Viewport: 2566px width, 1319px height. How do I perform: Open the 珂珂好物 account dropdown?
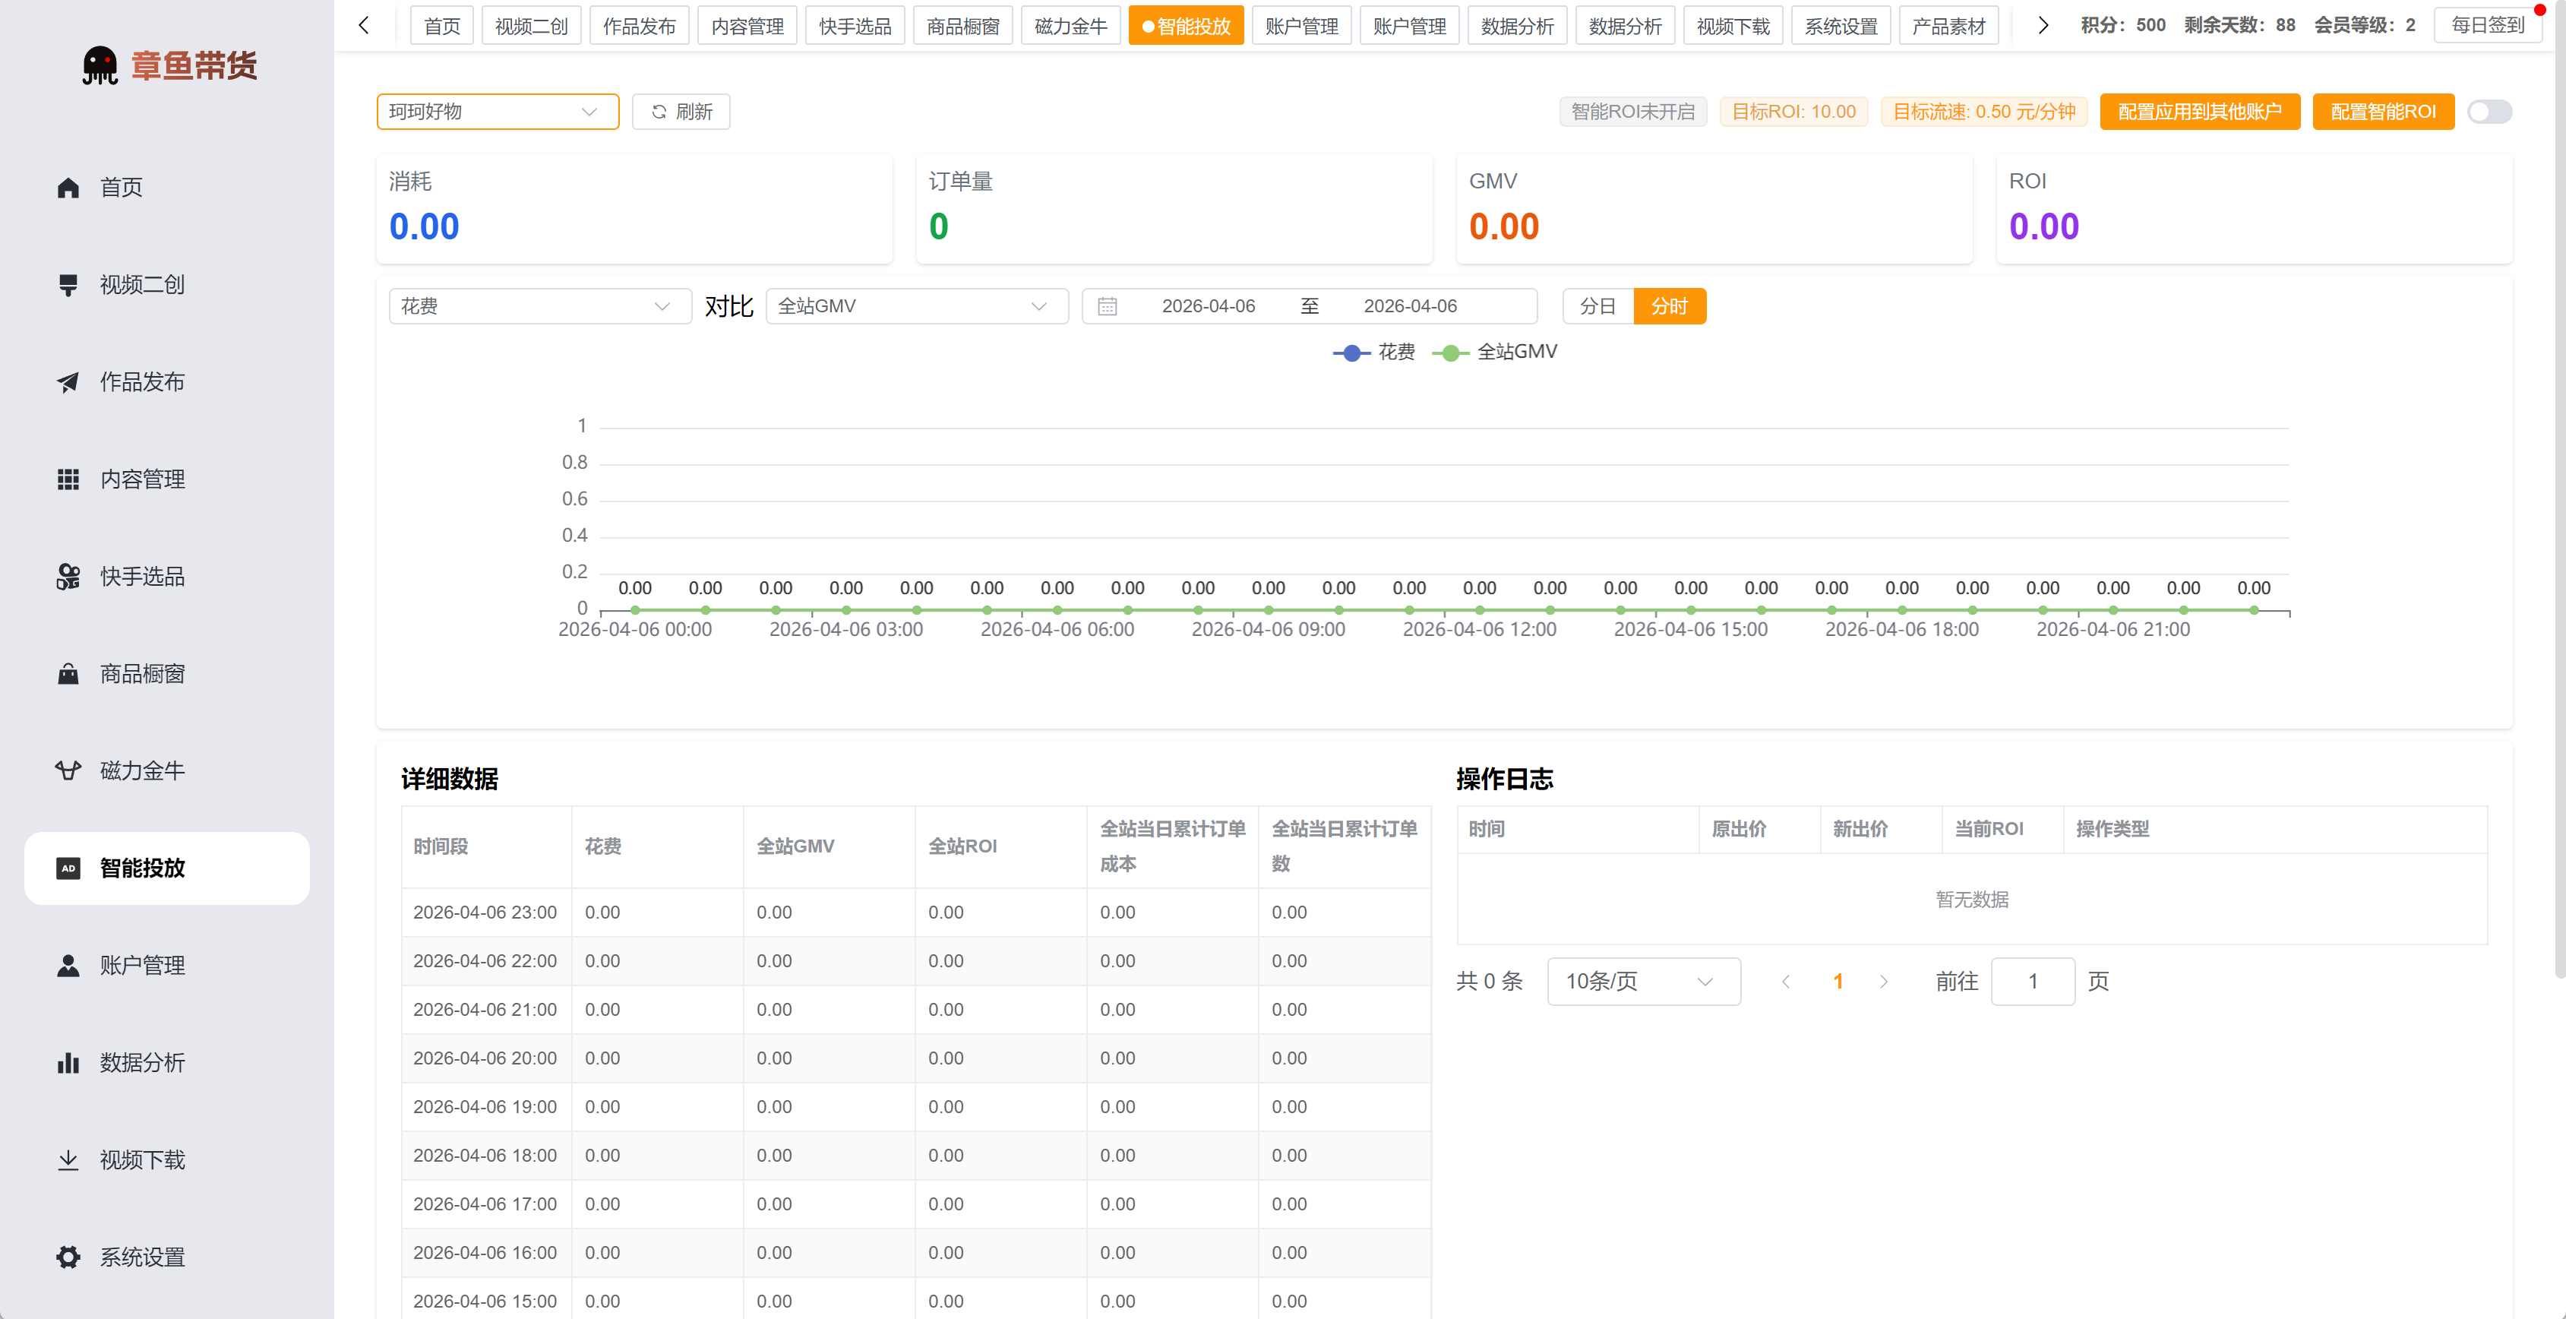pyautogui.click(x=497, y=112)
